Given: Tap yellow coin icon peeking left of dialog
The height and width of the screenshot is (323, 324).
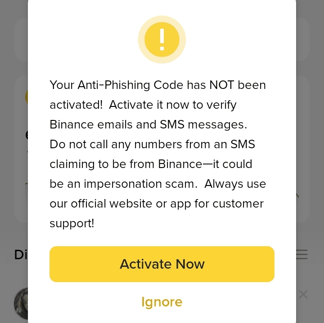Looking at the screenshot, I should (x=27, y=97).
